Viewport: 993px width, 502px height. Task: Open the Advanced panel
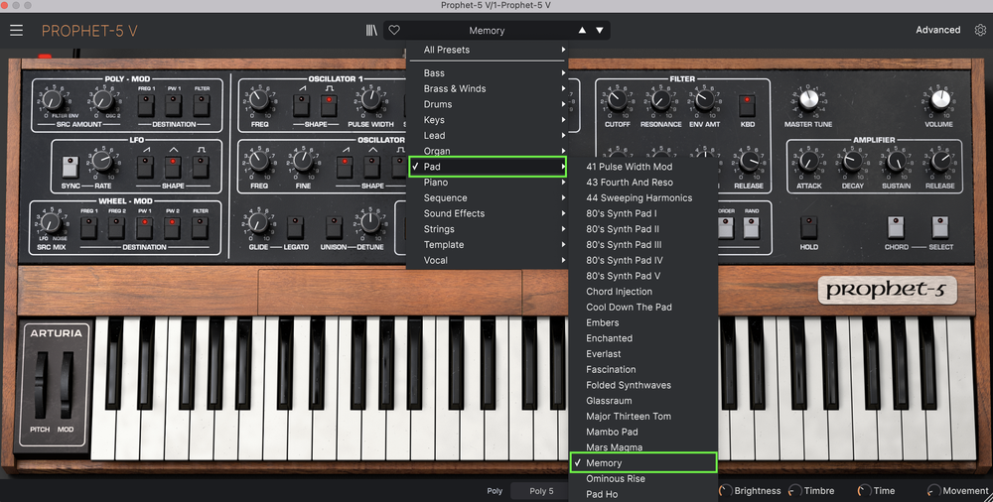pos(938,30)
